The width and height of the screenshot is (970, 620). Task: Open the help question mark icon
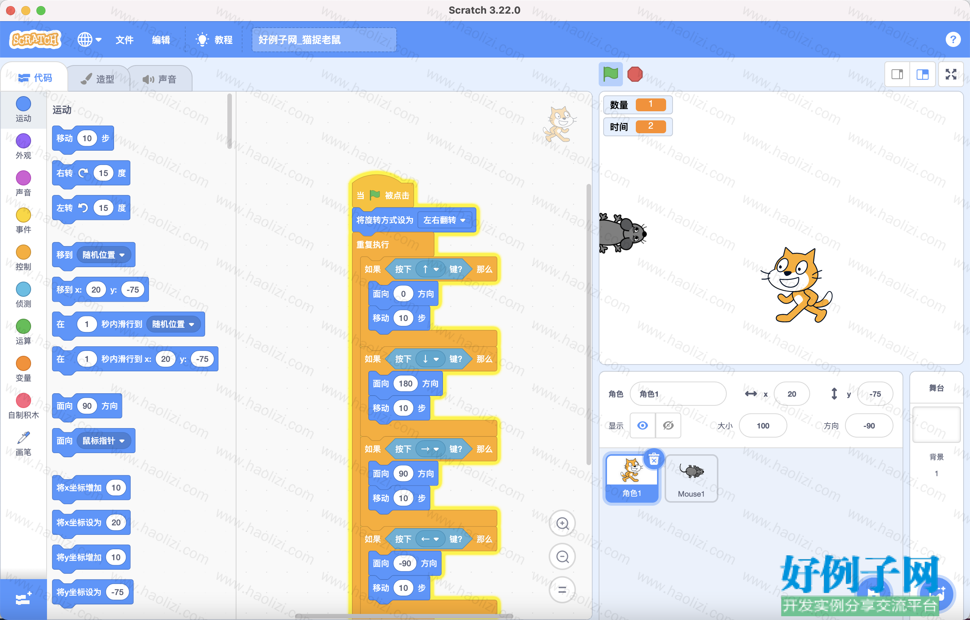pyautogui.click(x=953, y=39)
